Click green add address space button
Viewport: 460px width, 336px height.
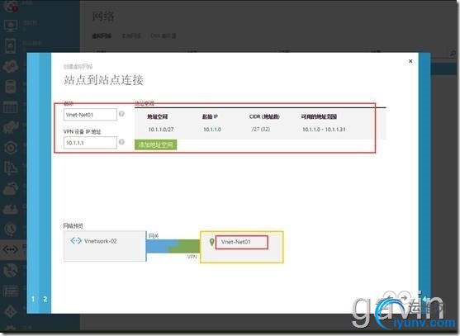155,144
